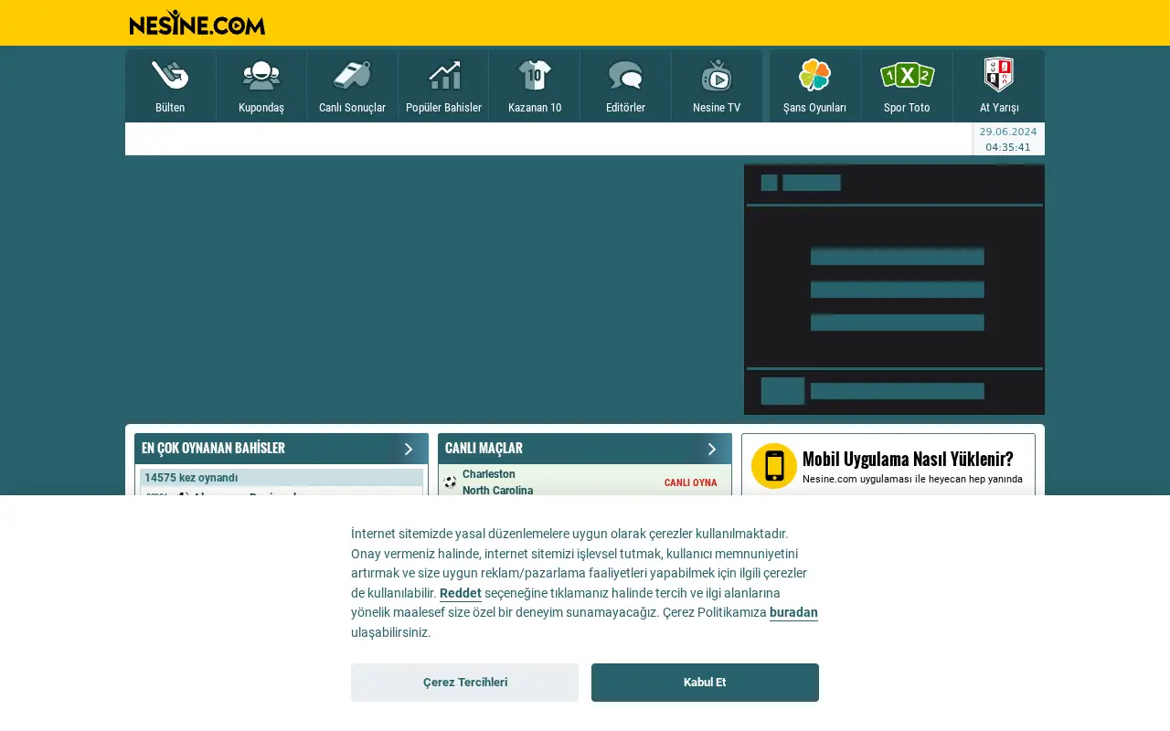Expand the Canlı Maçlar arrow

[712, 449]
